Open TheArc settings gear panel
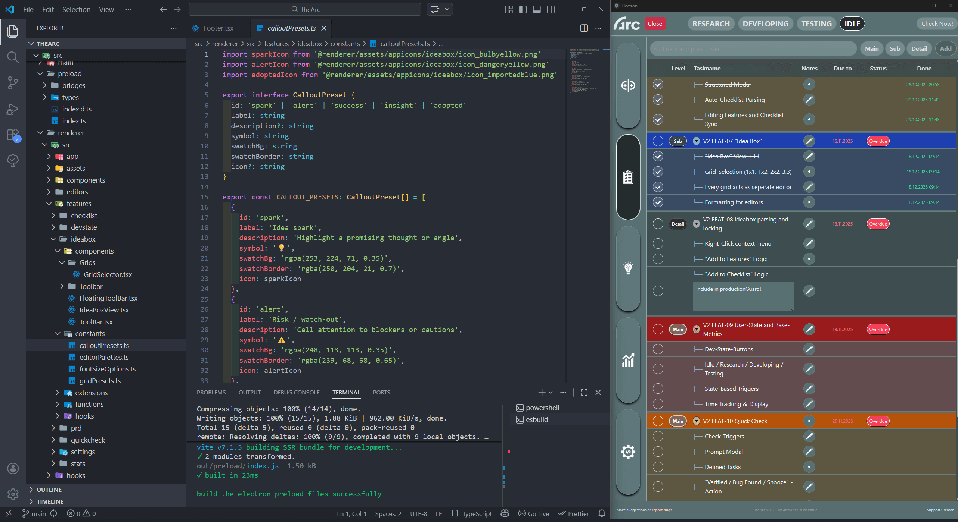958x522 pixels. (627, 451)
